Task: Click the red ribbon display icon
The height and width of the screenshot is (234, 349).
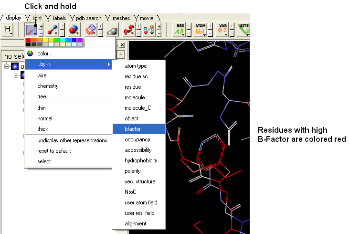Action: (x=128, y=30)
